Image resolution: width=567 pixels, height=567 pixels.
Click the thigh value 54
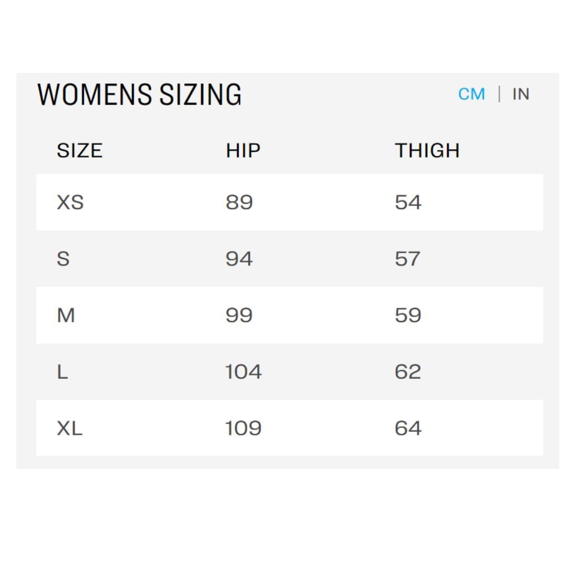(x=408, y=202)
